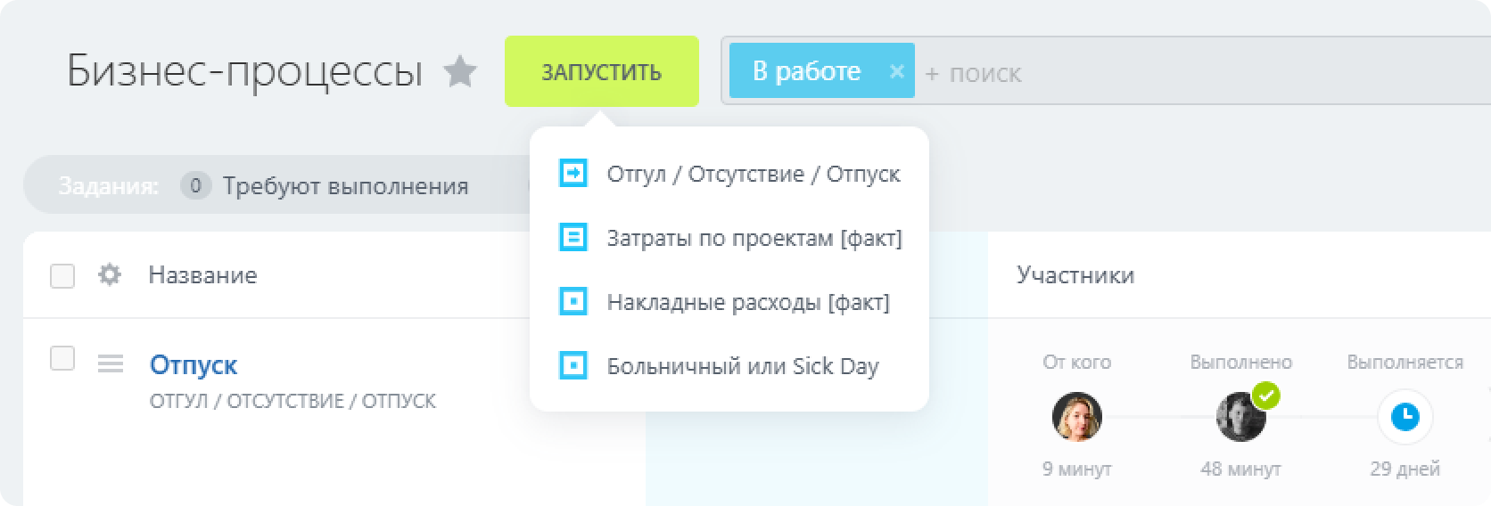Open the Отпуск row hamburger menu
This screenshot has width=1491, height=506.
(111, 363)
